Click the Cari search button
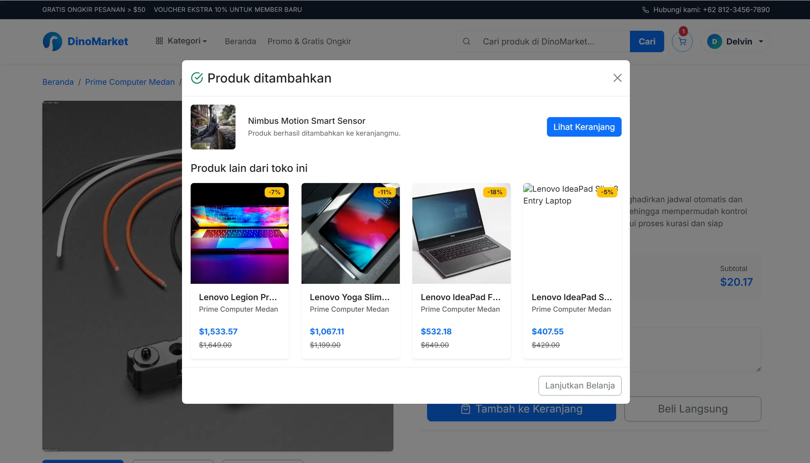 coord(647,41)
